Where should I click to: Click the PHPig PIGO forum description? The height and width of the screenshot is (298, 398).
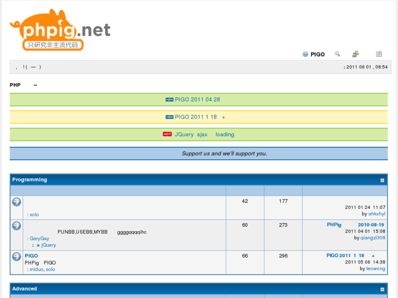click(x=40, y=262)
